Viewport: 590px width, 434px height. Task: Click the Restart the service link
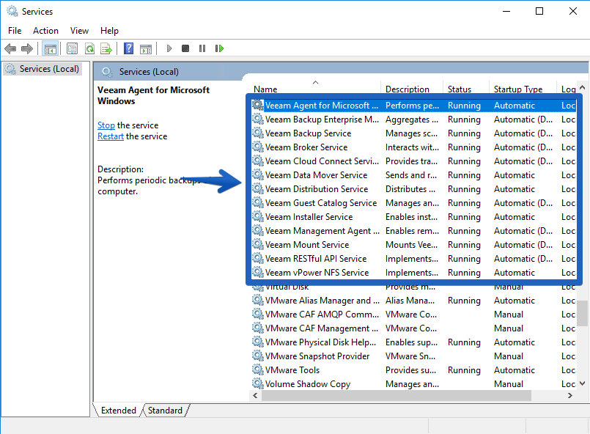click(111, 136)
